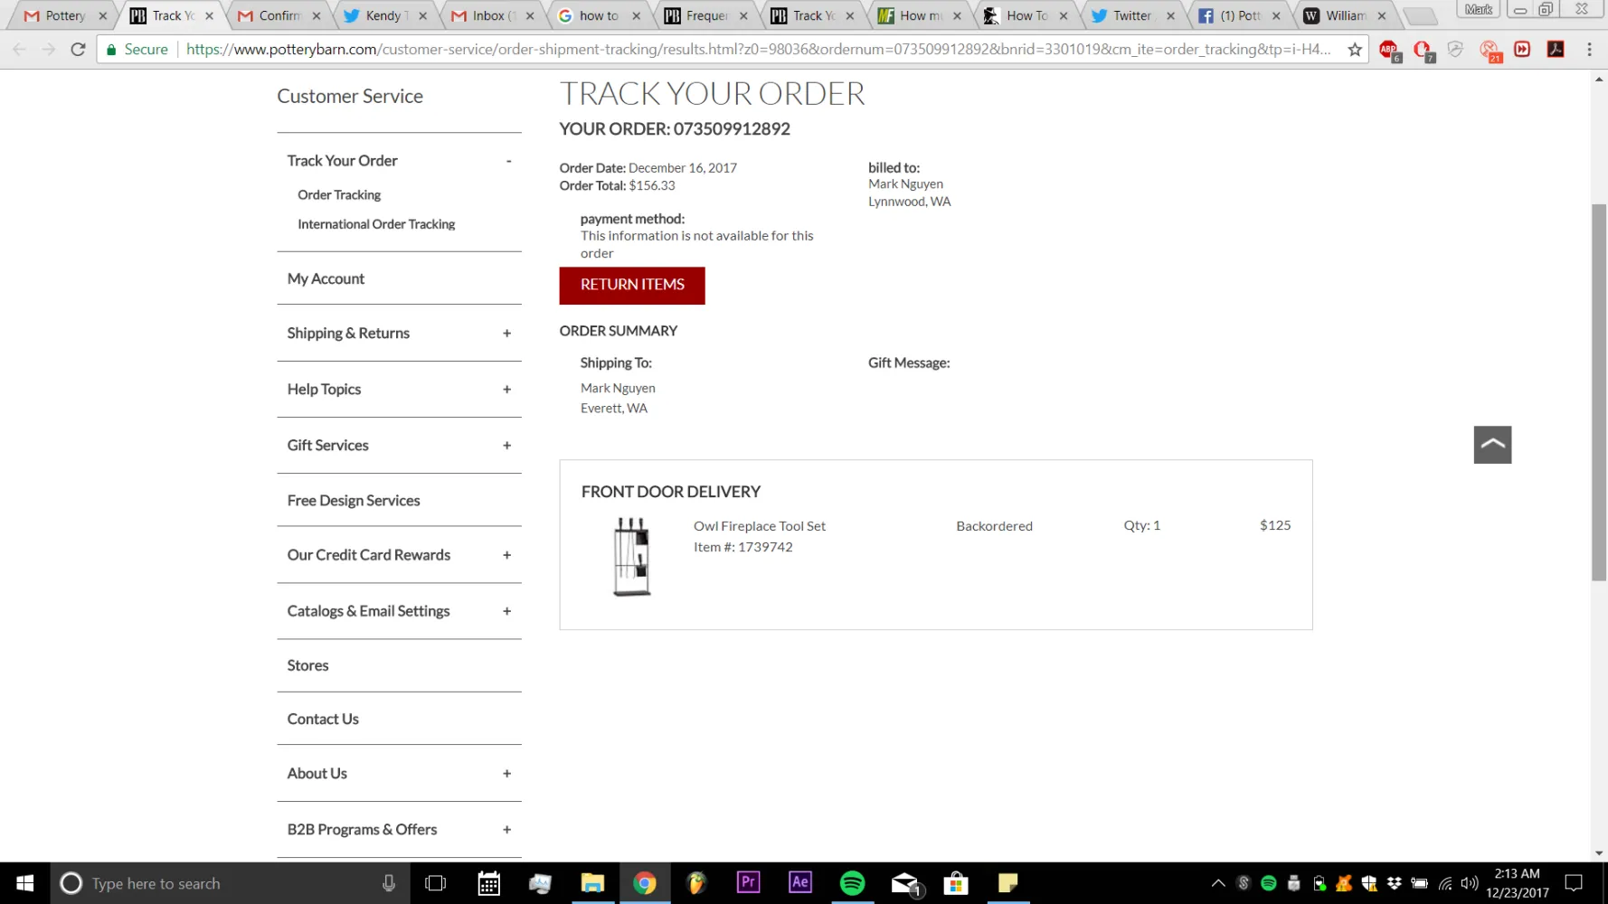This screenshot has height=904, width=1608.
Task: Go to My Account
Action: [326, 279]
